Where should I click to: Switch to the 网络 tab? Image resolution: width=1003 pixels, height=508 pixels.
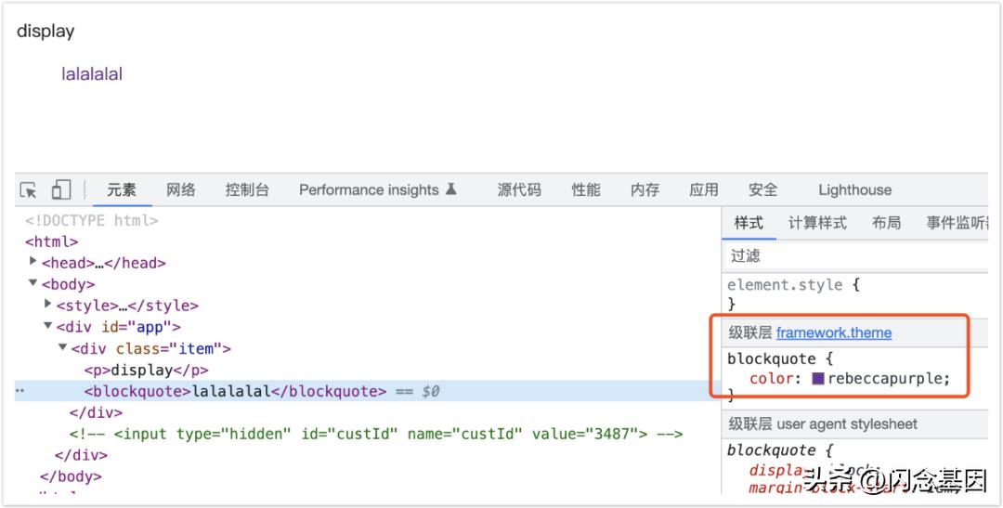[181, 190]
